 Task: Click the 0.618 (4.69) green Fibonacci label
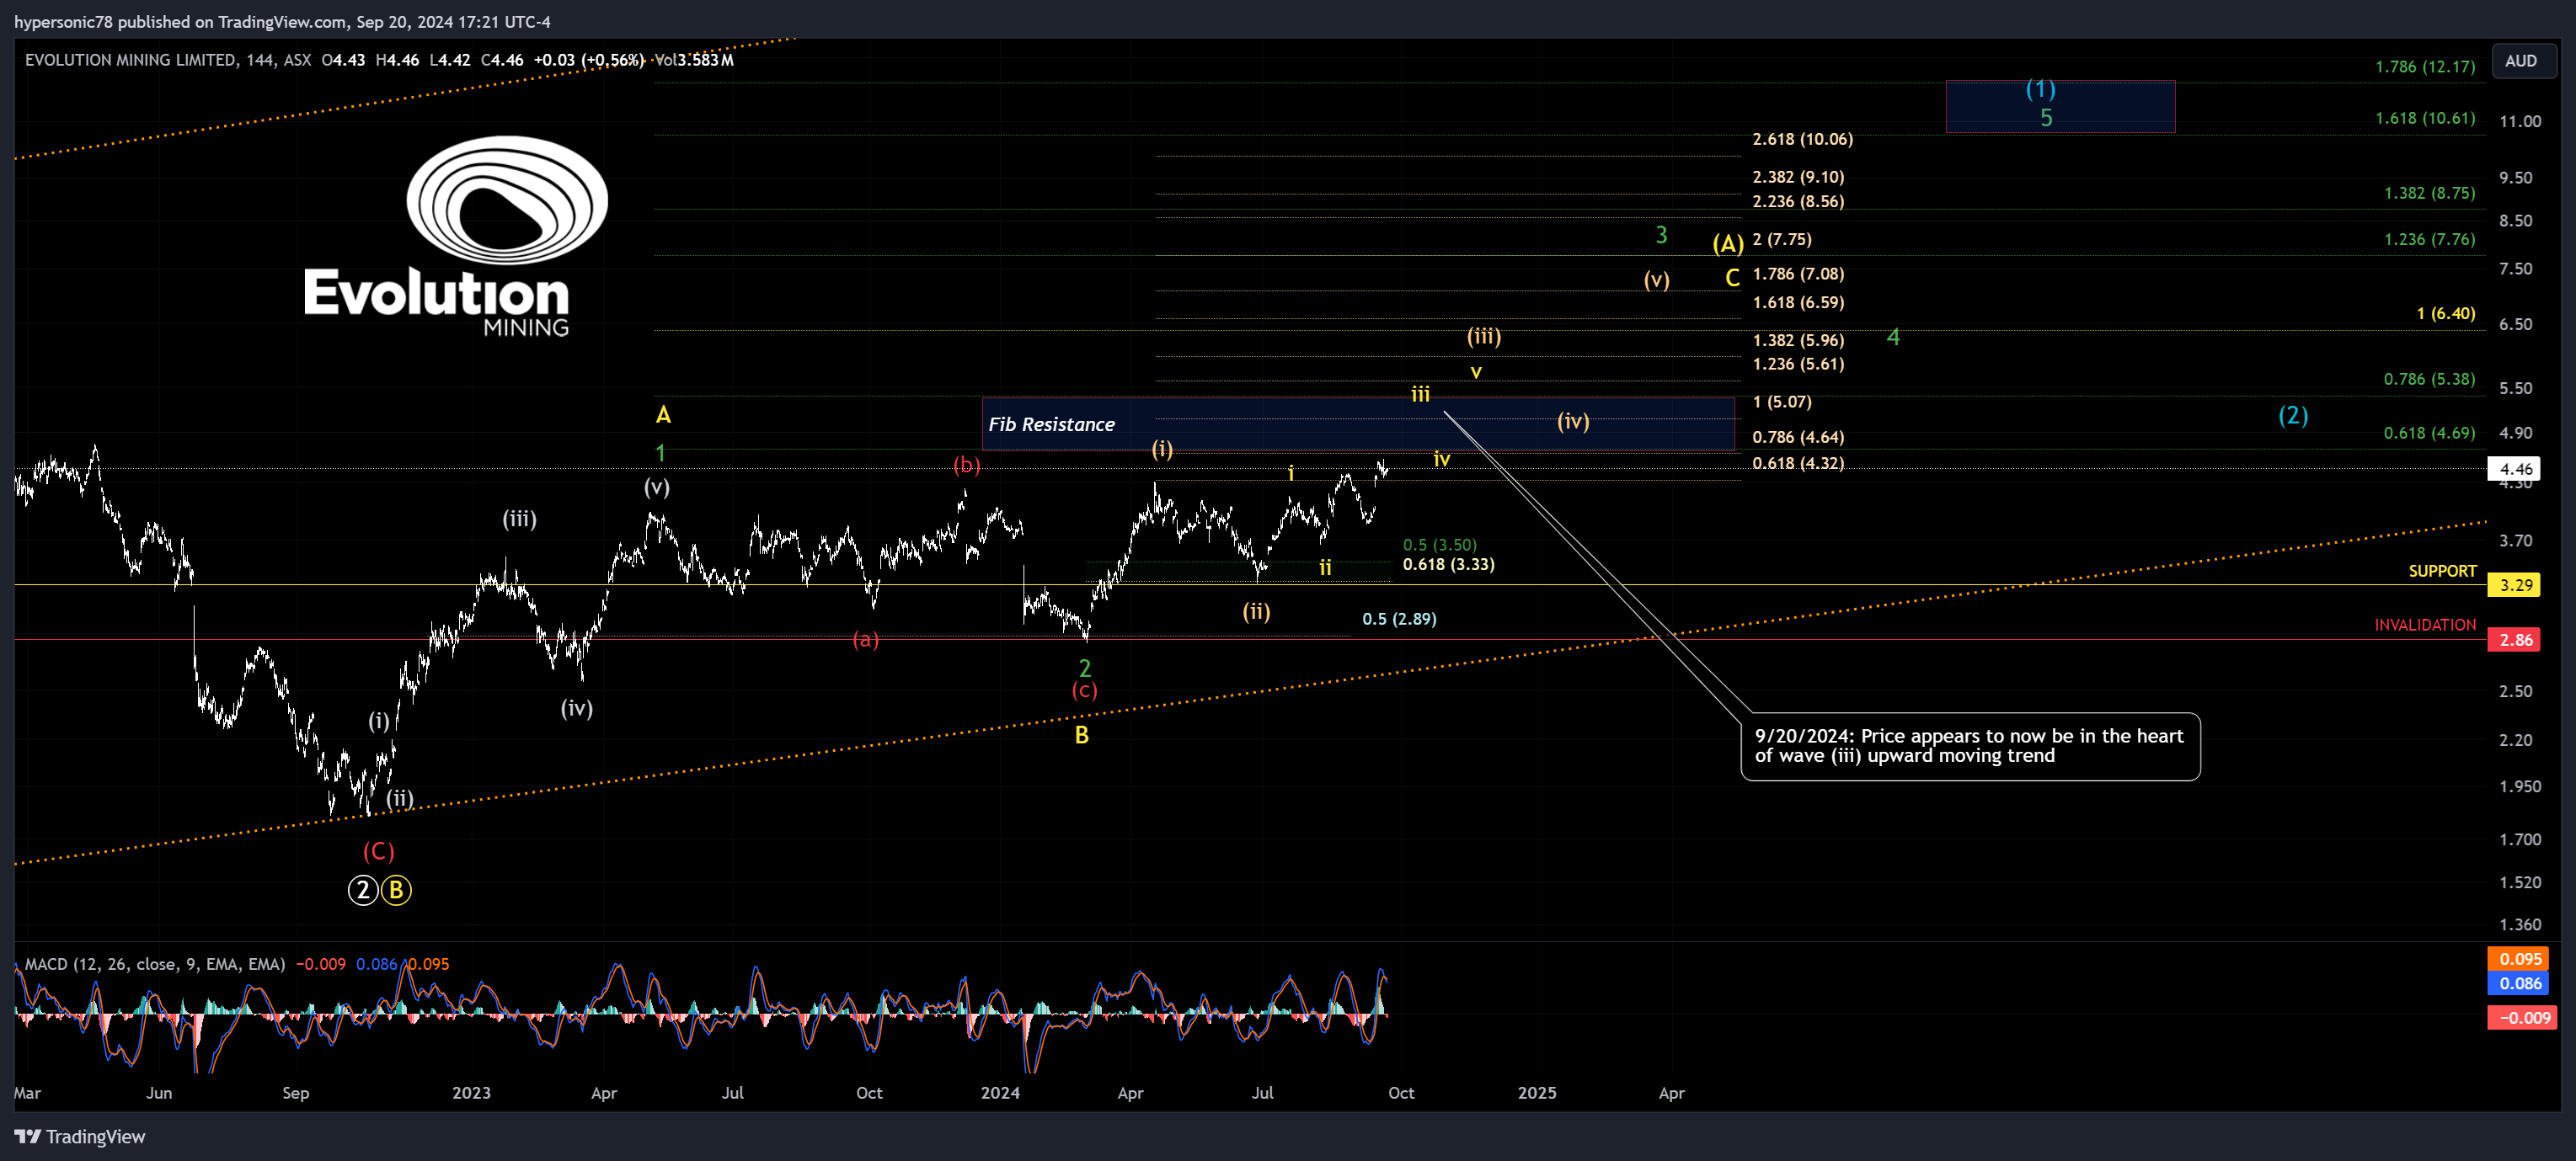2429,433
